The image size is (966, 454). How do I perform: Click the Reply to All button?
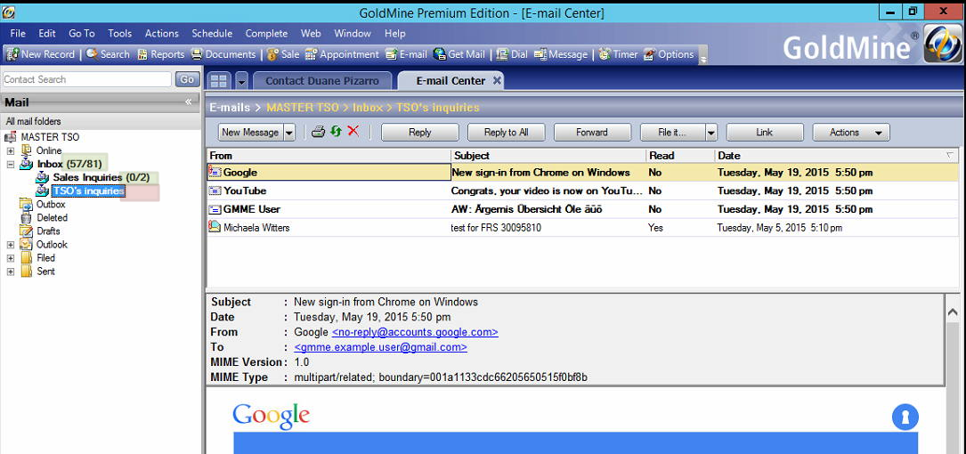(x=506, y=133)
